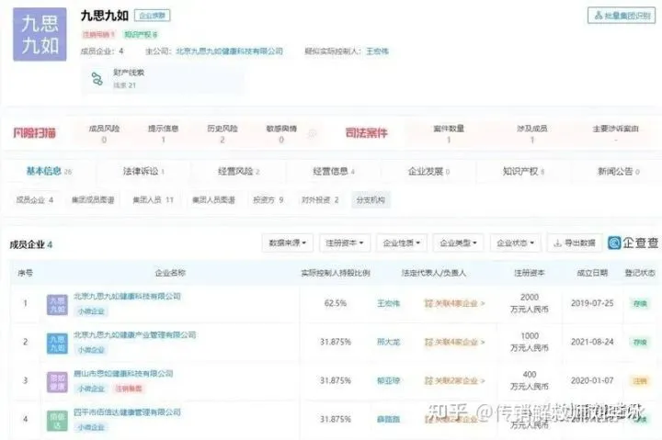Open the 企业性质 dropdown
Image resolution: width=662 pixels, height=440 pixels.
pyautogui.click(x=401, y=243)
